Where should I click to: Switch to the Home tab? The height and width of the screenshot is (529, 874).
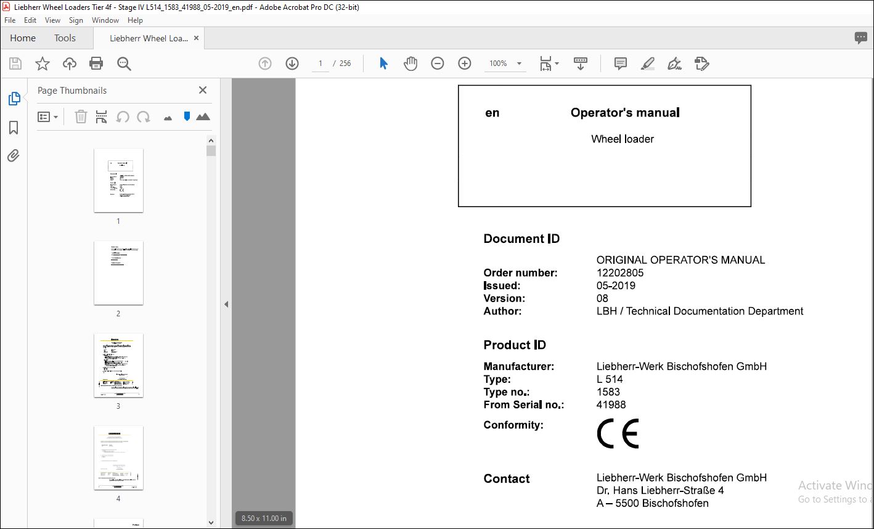pyautogui.click(x=23, y=38)
